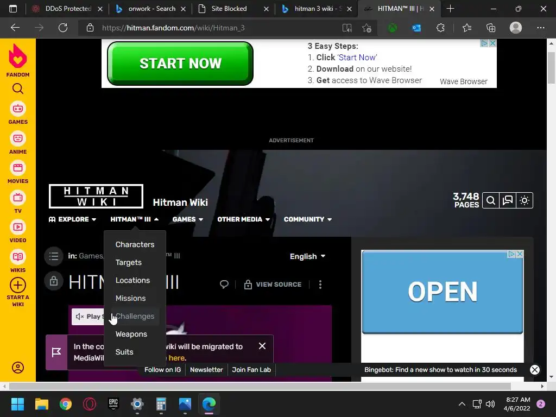Viewport: 556px width, 417px height.
Task: Click the blue OPEN ad button
Action: tap(442, 292)
